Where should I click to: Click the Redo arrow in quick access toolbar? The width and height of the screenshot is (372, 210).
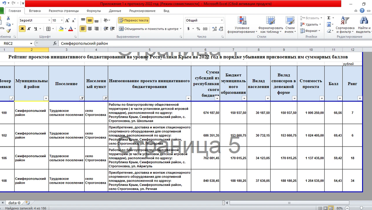point(14,3)
